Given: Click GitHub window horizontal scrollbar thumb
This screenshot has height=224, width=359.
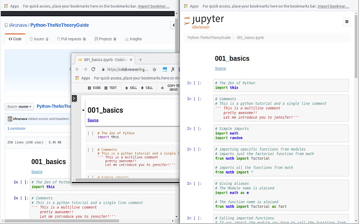Looking at the screenshot, I should 62,221.
